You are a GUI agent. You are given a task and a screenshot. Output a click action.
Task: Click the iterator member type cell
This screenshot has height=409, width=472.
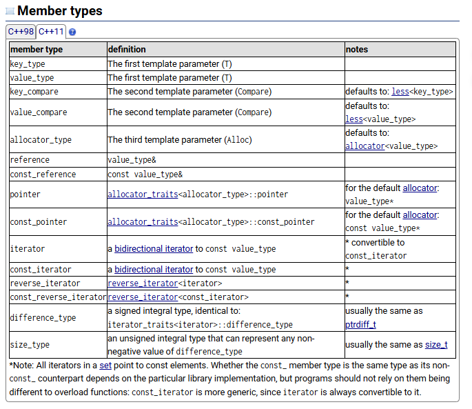[x=58, y=249]
